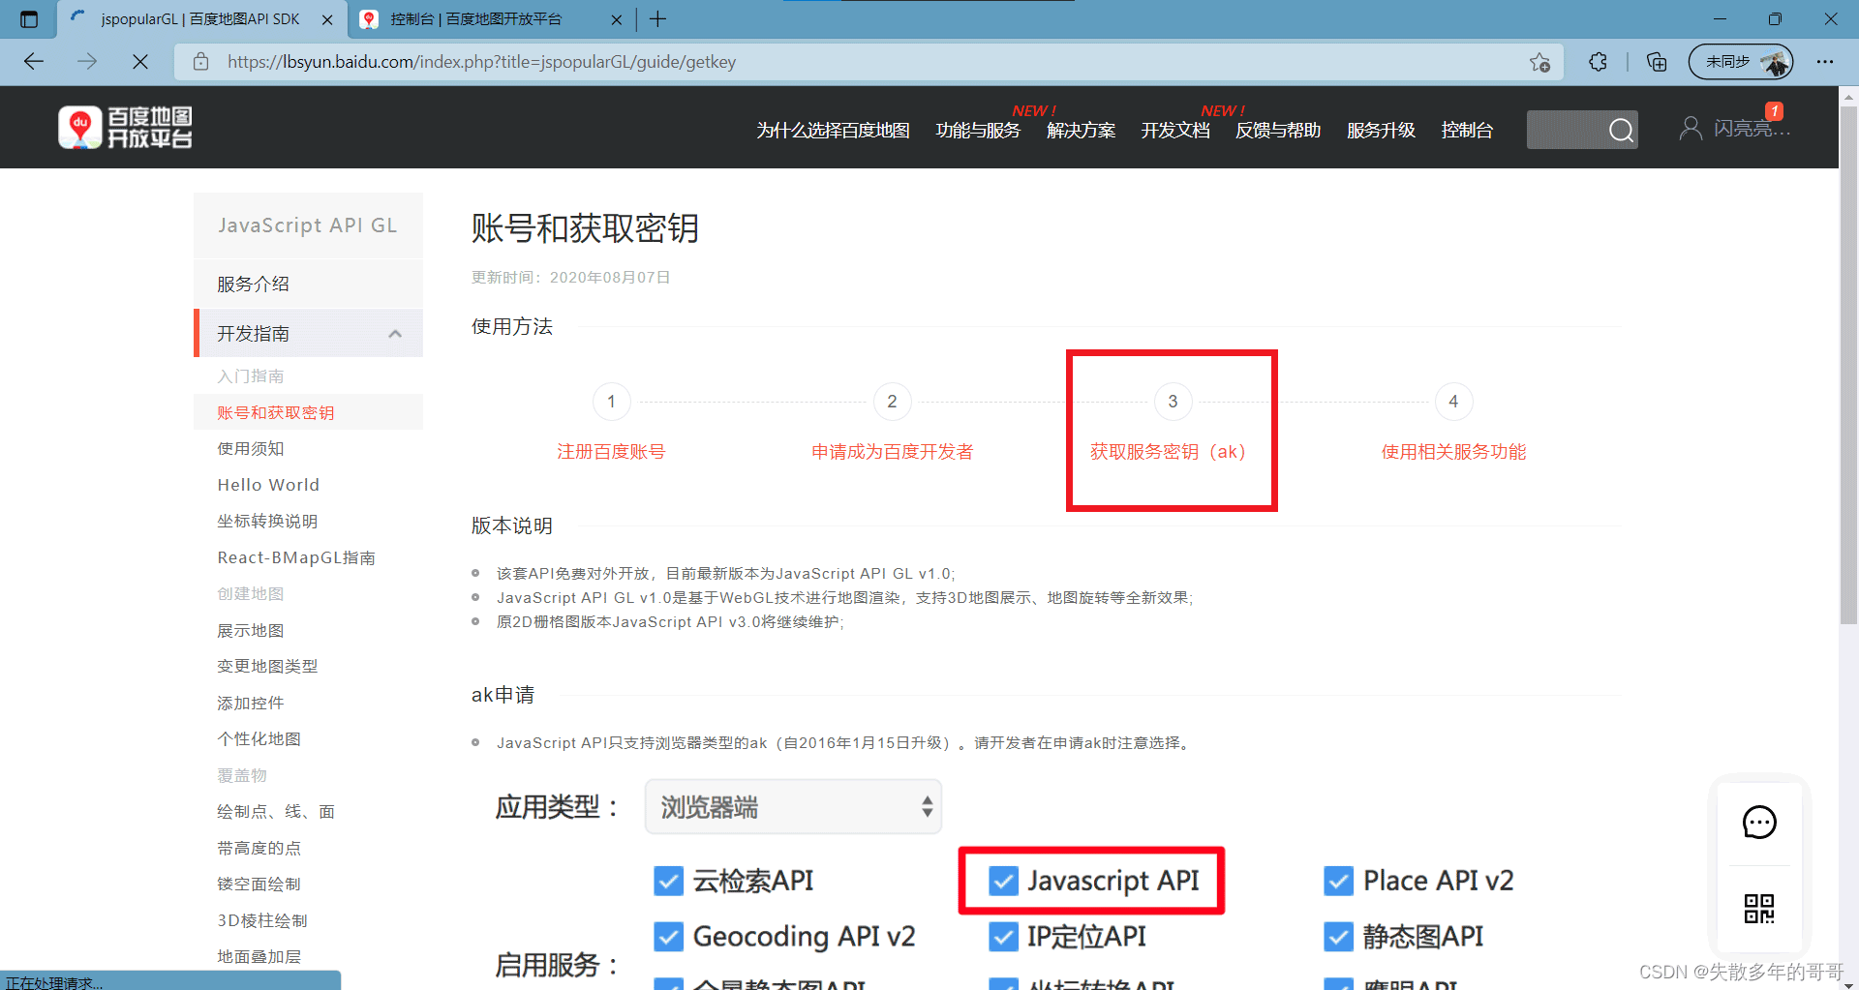
Task: Open the Hello World sidebar link
Action: coord(268,485)
